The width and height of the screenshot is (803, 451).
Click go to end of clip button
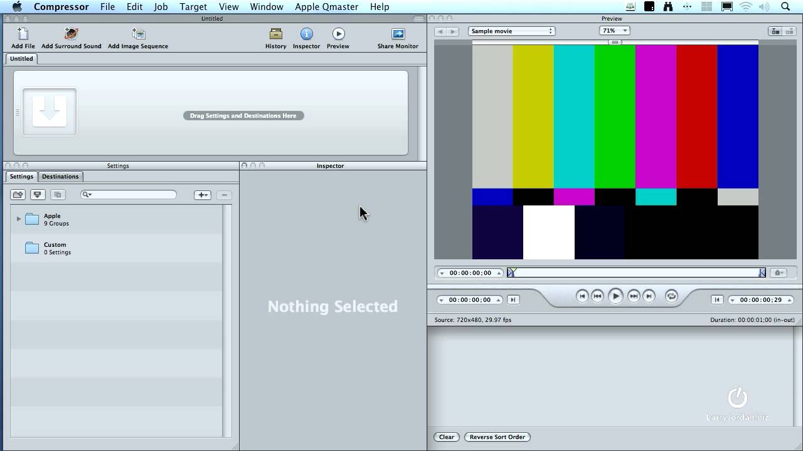tap(649, 296)
